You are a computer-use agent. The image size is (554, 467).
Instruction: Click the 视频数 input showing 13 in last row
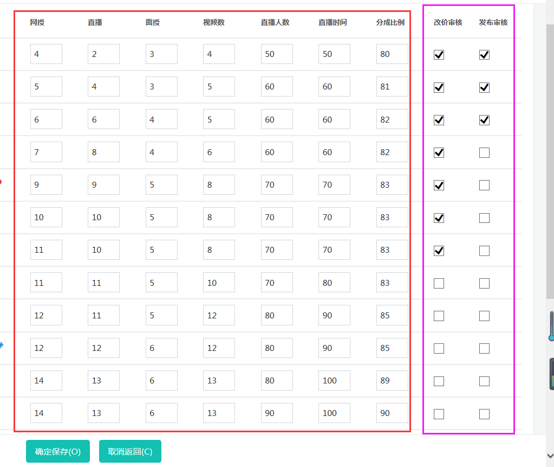tap(219, 413)
